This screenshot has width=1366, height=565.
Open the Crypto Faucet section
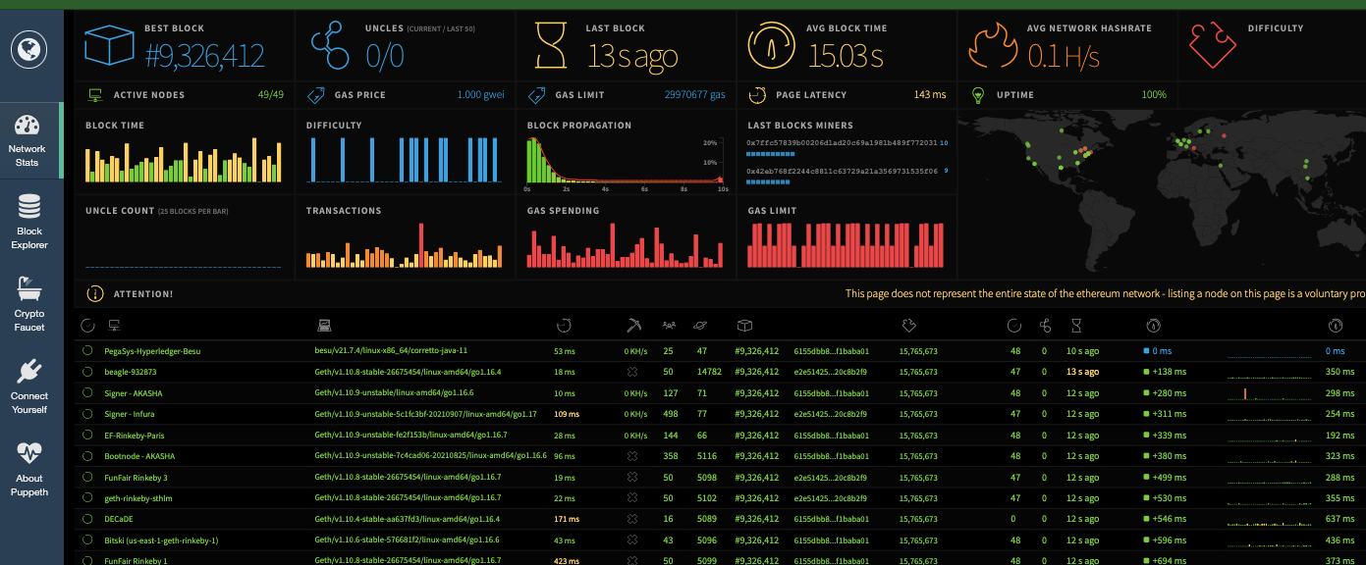29,305
